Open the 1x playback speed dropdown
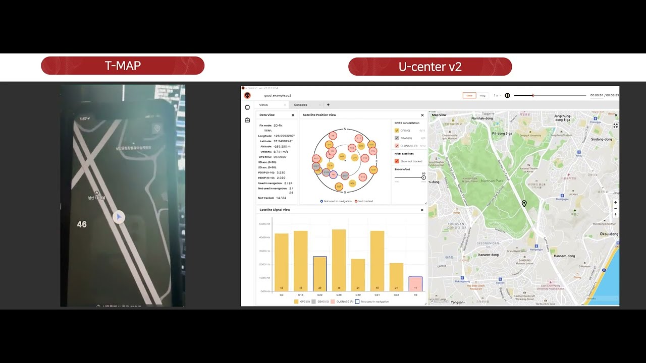This screenshot has width=646, height=363. [497, 95]
